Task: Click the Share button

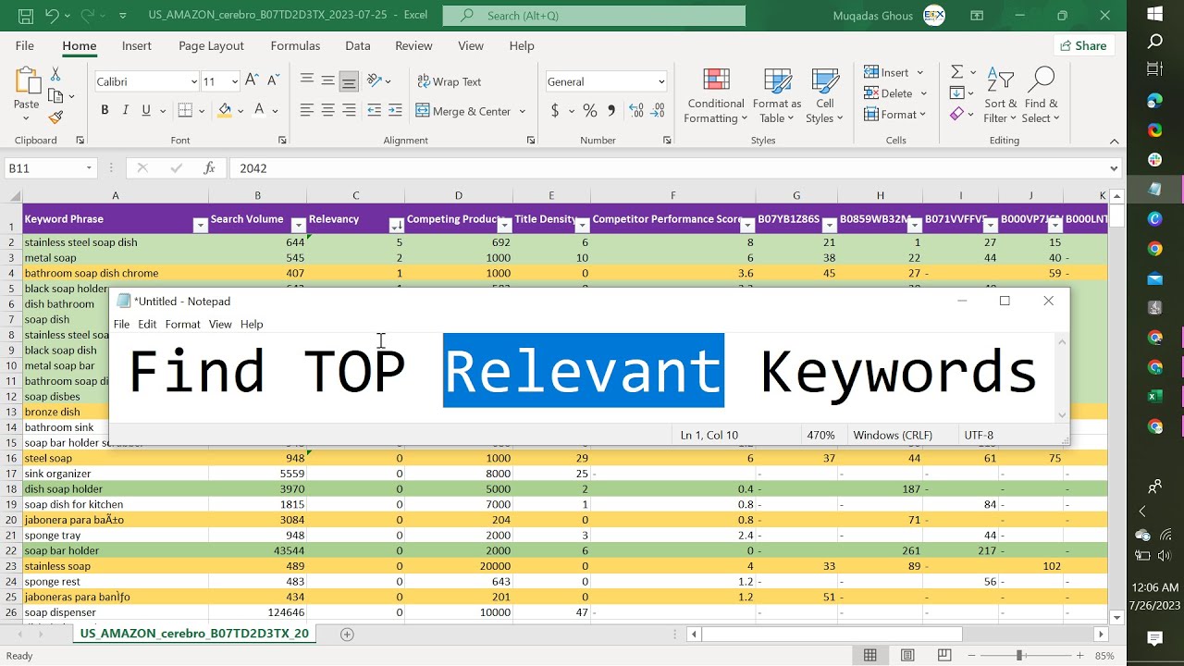Action: (1082, 45)
